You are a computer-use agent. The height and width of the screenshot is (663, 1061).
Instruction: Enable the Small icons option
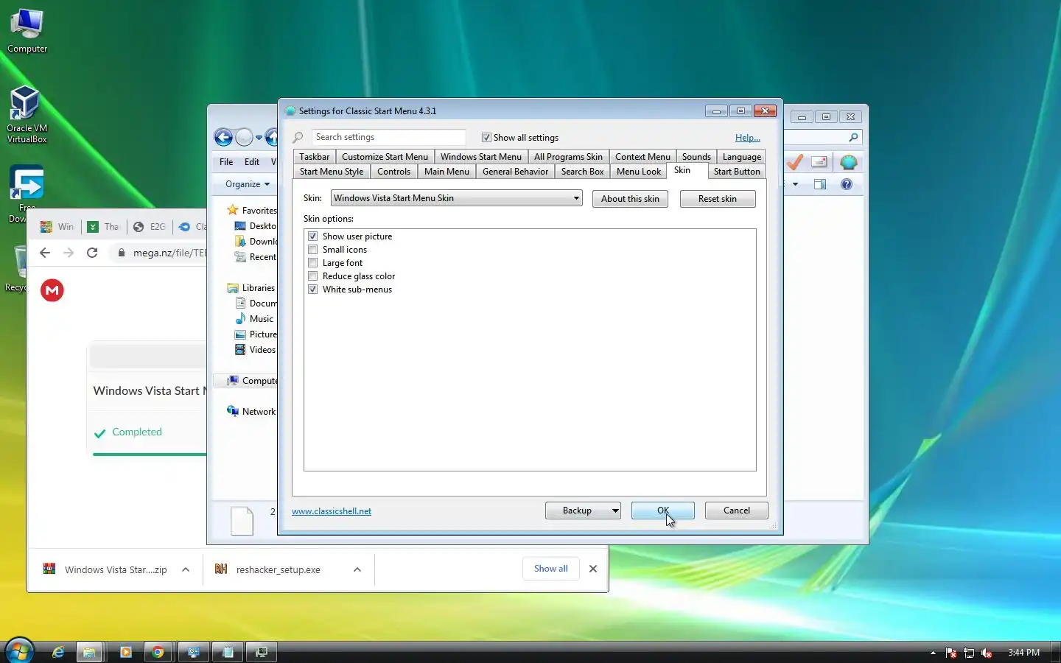click(x=313, y=250)
